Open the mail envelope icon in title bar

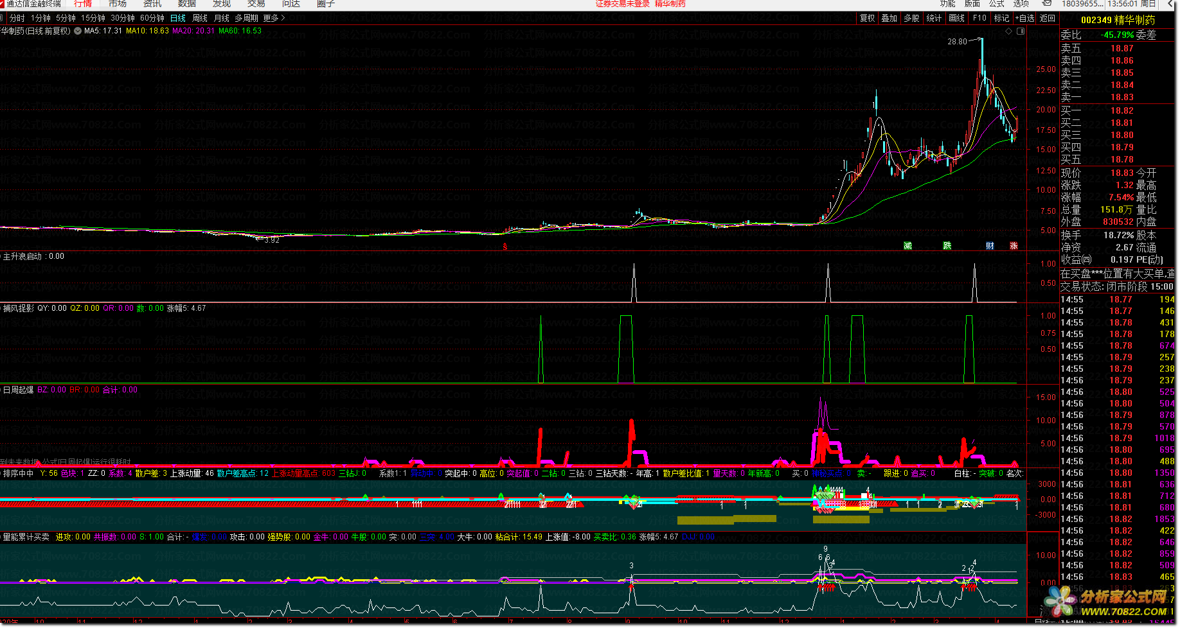point(1047,3)
